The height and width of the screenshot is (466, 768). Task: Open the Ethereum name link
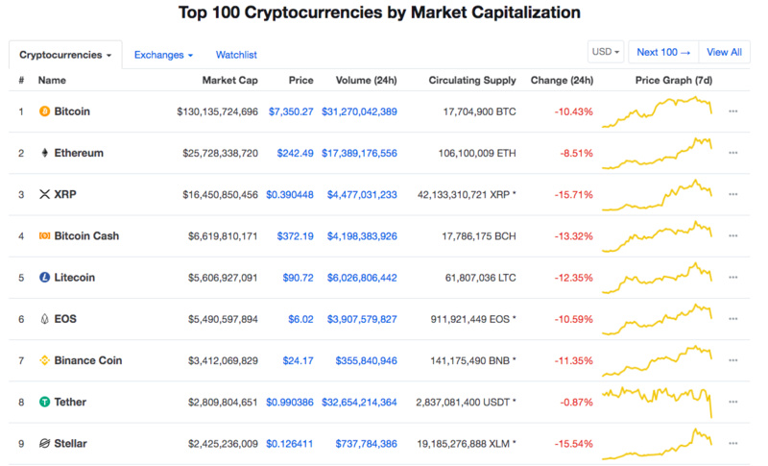coord(79,153)
